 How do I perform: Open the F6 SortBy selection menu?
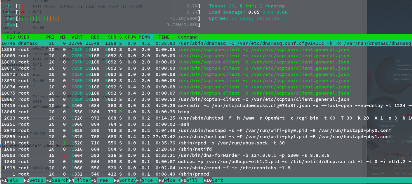(124, 180)
